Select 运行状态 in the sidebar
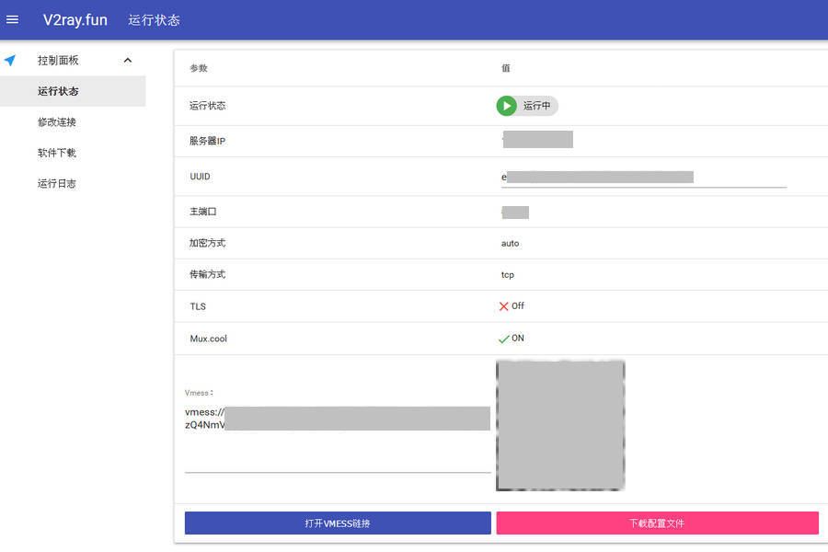 coord(58,91)
